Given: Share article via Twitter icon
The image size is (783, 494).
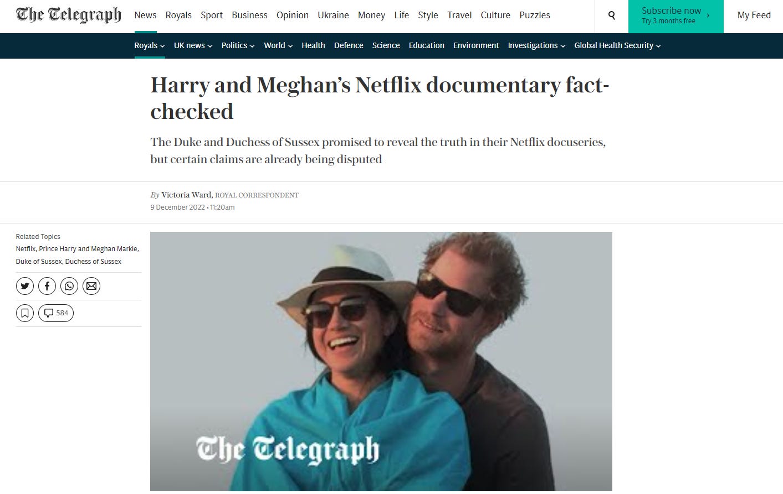Looking at the screenshot, I should click(x=25, y=286).
